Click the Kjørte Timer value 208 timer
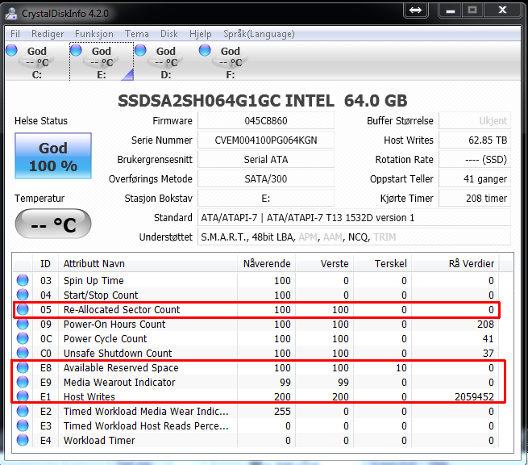The height and width of the screenshot is (465, 528). [x=475, y=199]
